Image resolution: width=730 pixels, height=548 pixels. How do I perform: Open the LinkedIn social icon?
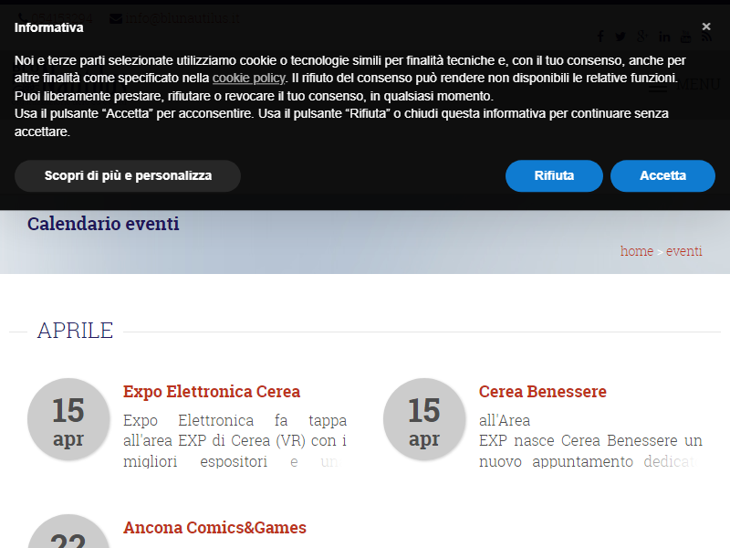[664, 37]
